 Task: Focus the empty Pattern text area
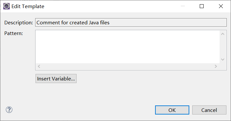tap(128, 47)
